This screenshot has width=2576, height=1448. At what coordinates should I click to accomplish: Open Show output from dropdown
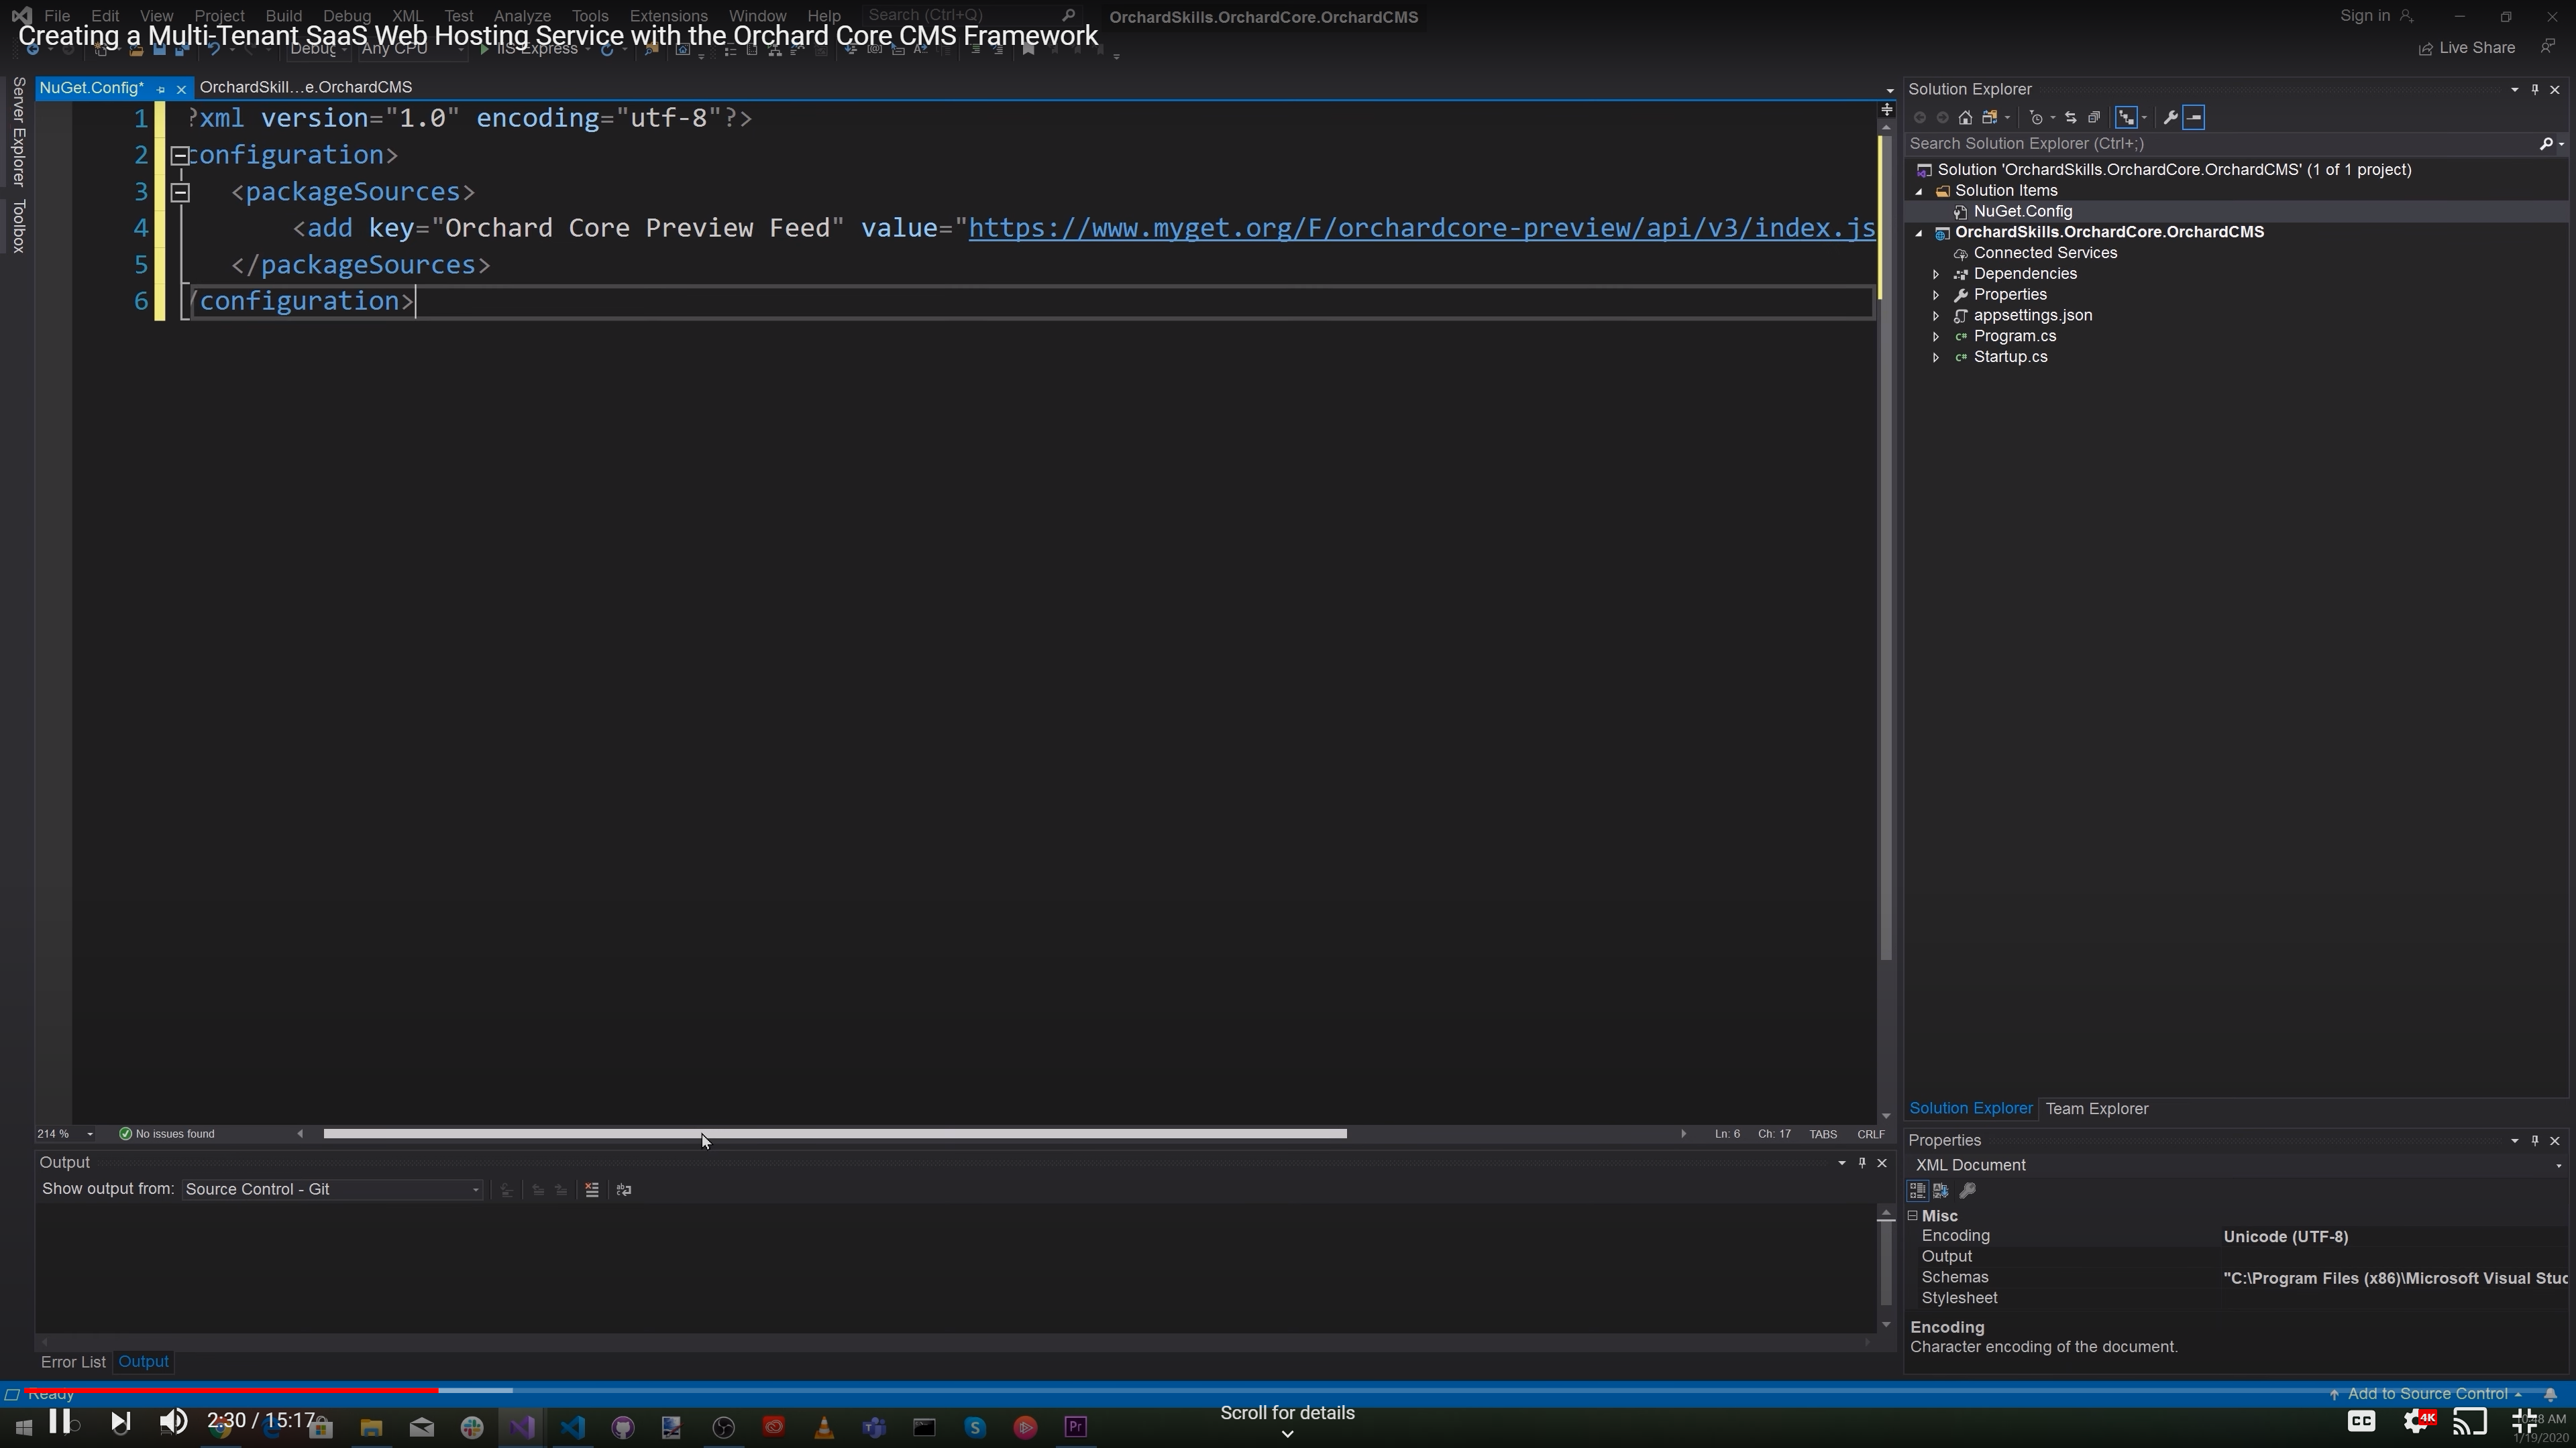click(x=332, y=1189)
